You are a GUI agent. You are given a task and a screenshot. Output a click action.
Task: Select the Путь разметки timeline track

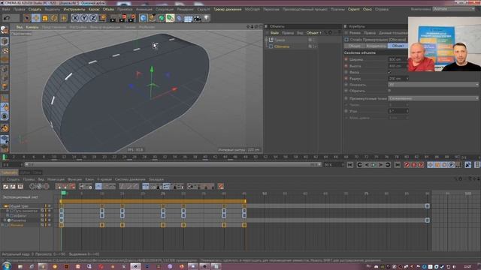[x=26, y=211]
